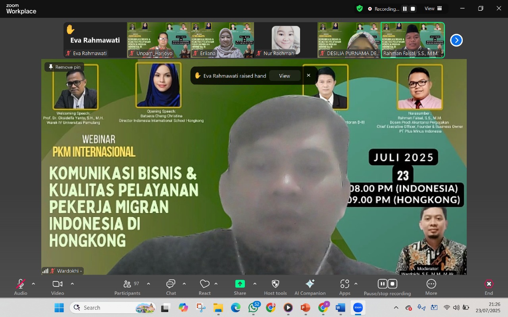Select Eva Rahmawati's raised-hand tile

coord(95,40)
